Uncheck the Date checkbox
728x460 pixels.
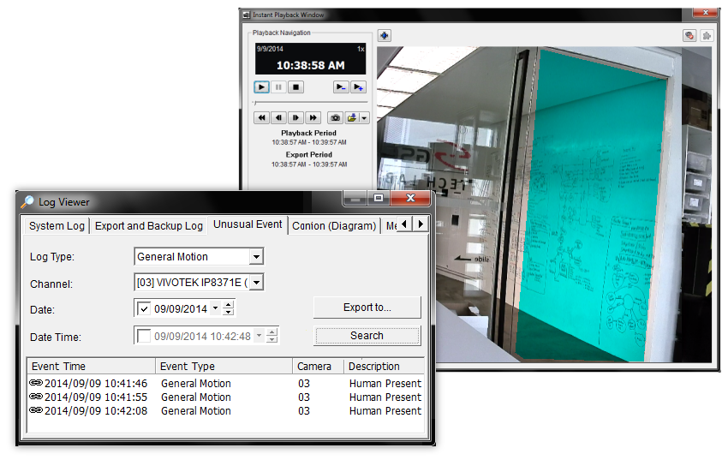144,309
